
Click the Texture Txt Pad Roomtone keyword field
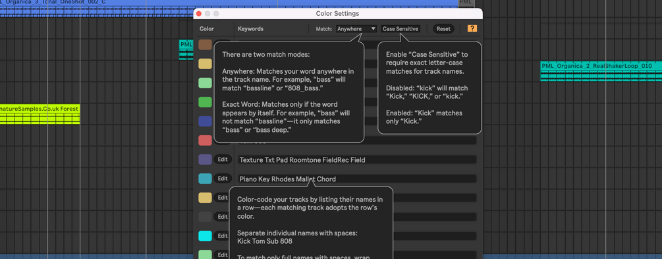point(357,159)
